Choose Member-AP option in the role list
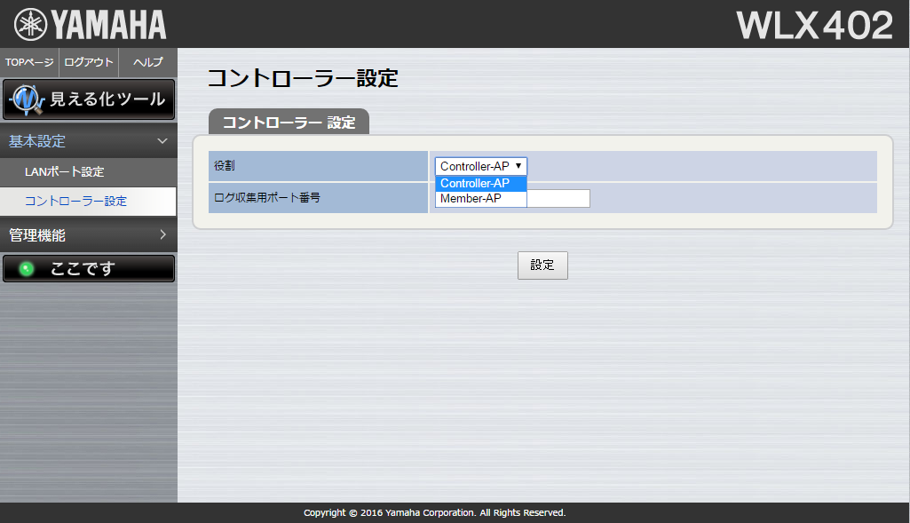The image size is (910, 523). click(x=480, y=199)
